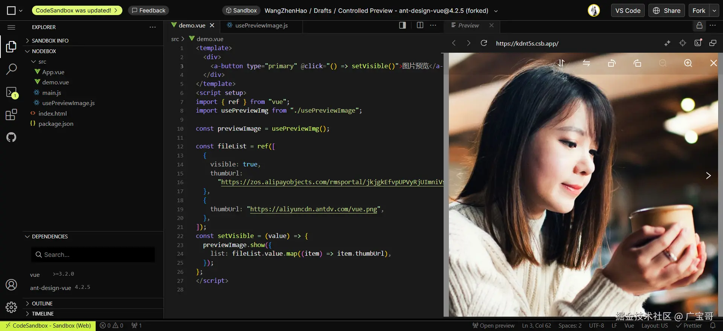Open the GitHub panel icon
723x331 pixels.
tap(11, 137)
